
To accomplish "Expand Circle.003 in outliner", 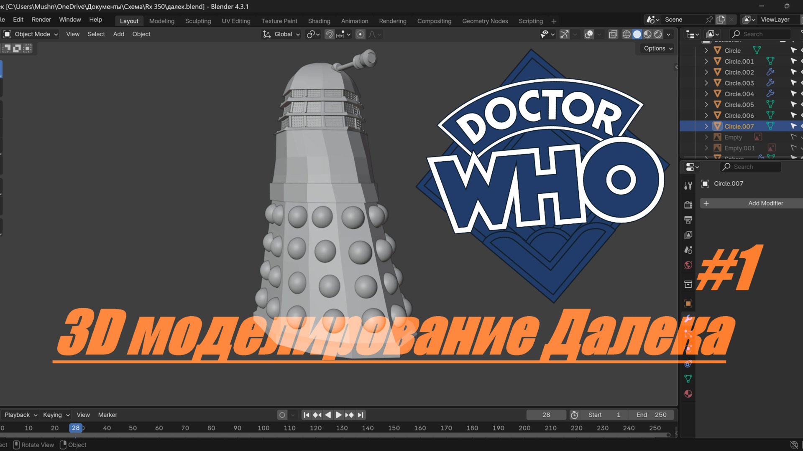I will 706,83.
